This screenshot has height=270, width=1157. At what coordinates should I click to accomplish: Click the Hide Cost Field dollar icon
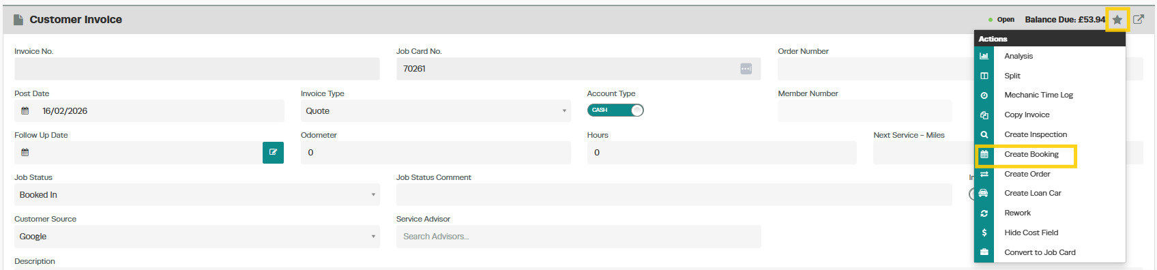click(984, 232)
